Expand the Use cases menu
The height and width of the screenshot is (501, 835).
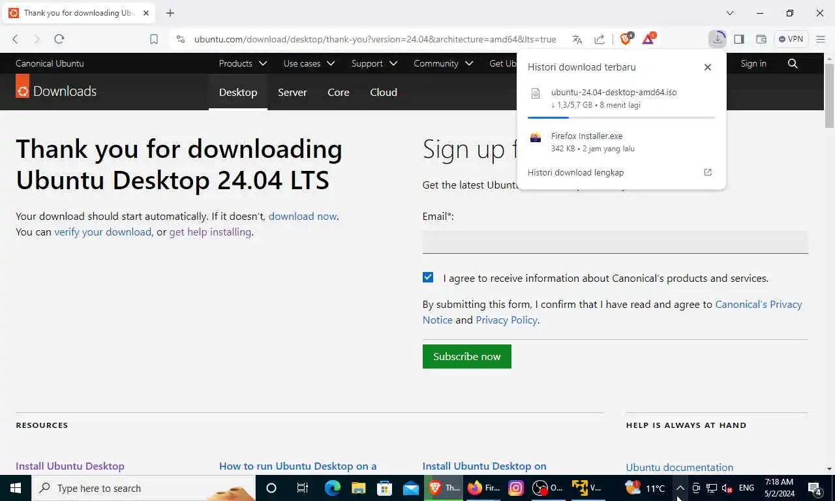point(309,63)
